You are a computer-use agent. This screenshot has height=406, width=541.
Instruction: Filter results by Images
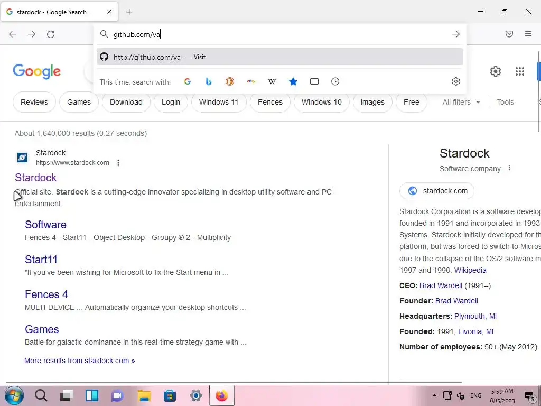pyautogui.click(x=372, y=102)
